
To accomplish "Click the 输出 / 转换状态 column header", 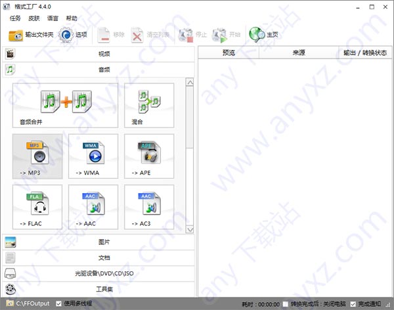I will point(365,53).
